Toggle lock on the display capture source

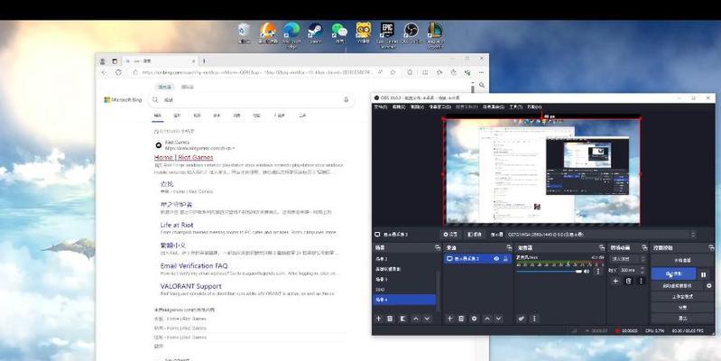[505, 259]
